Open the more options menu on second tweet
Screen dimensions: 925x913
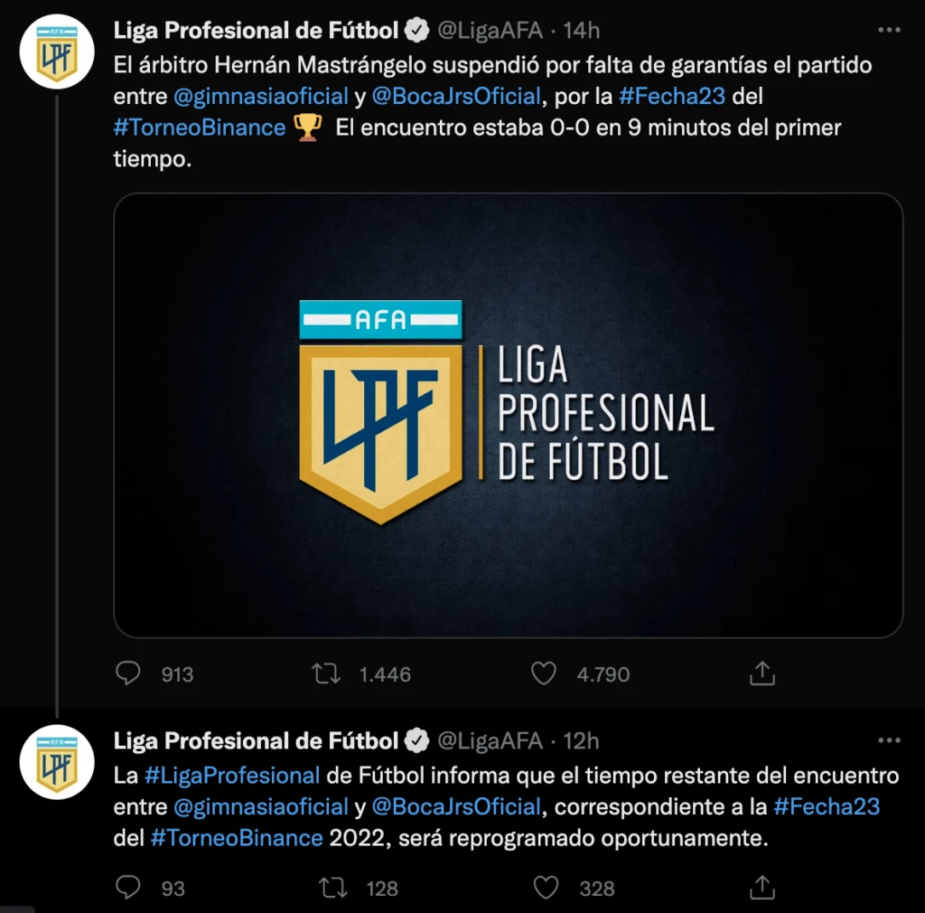click(888, 741)
